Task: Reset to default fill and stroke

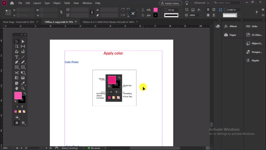Action: pos(16,102)
